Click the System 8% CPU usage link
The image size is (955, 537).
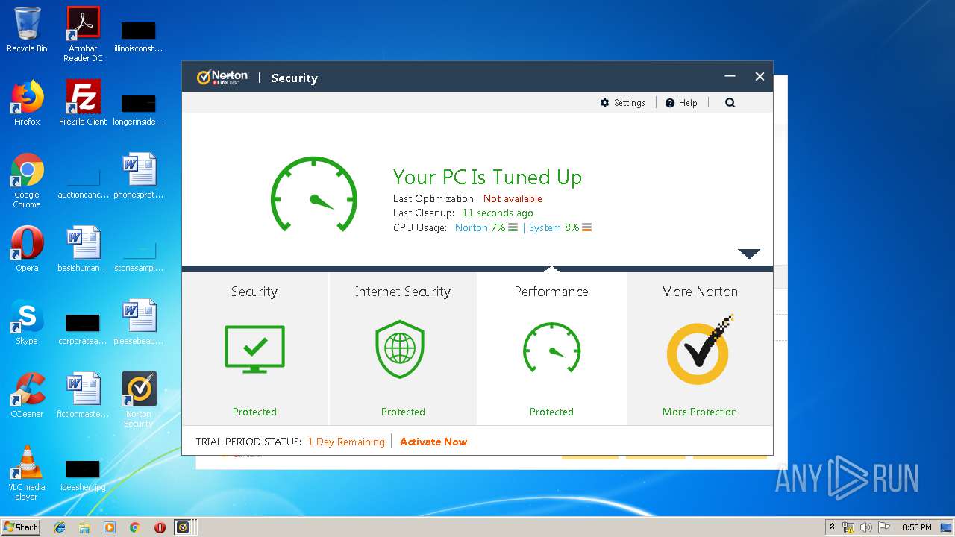[x=560, y=227]
